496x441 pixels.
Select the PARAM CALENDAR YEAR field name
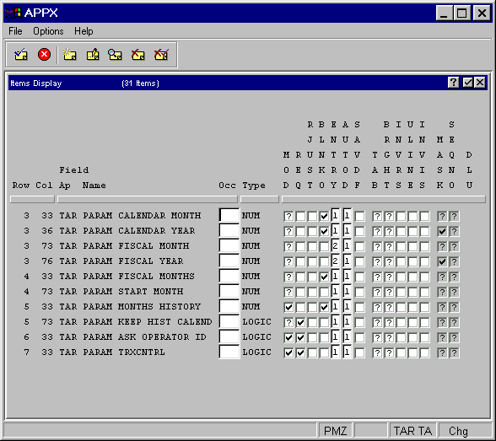[x=139, y=231]
